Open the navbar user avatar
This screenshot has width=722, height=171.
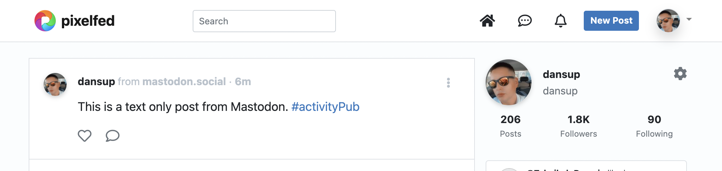668,21
